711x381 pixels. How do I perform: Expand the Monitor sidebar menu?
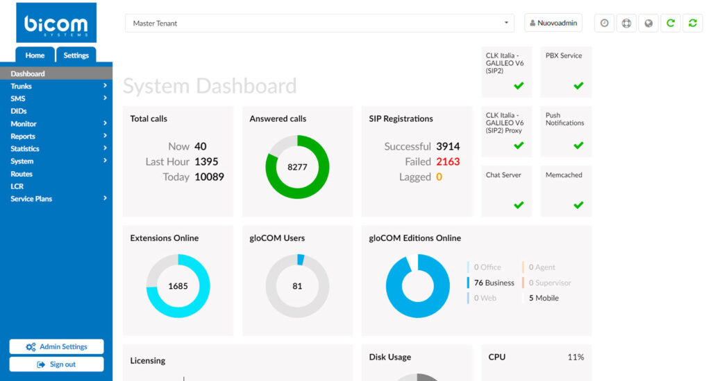click(56, 123)
